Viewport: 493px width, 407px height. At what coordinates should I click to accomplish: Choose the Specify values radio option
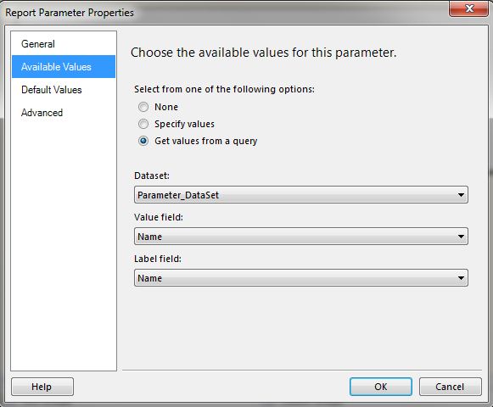coord(143,124)
